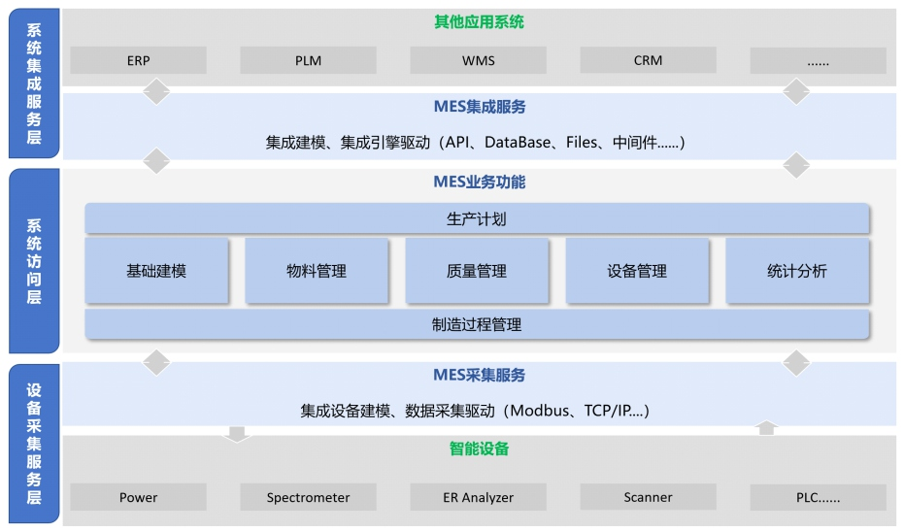Click the right diamond above MES采集服务
Viewport: 904px width, 532px height.
[x=796, y=362]
